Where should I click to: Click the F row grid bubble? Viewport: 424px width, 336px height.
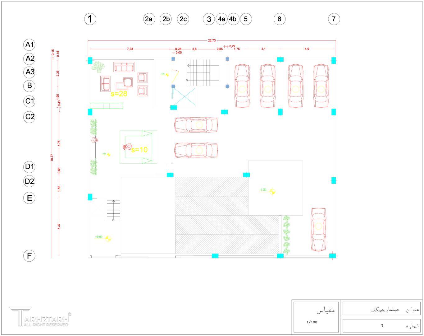[30, 256]
